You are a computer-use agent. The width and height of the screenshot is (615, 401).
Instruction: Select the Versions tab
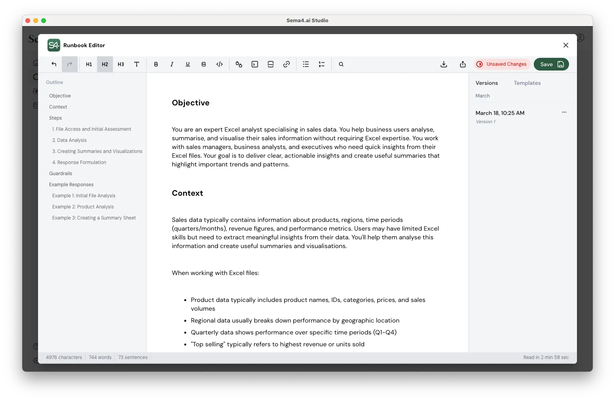click(487, 83)
